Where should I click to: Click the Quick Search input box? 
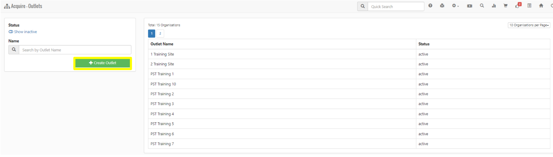pyautogui.click(x=396, y=6)
